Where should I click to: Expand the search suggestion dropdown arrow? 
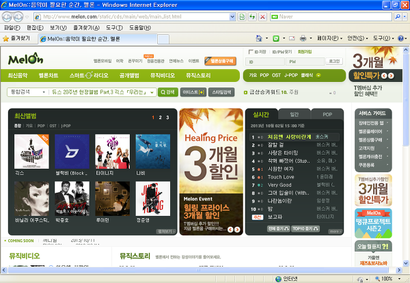[152, 92]
